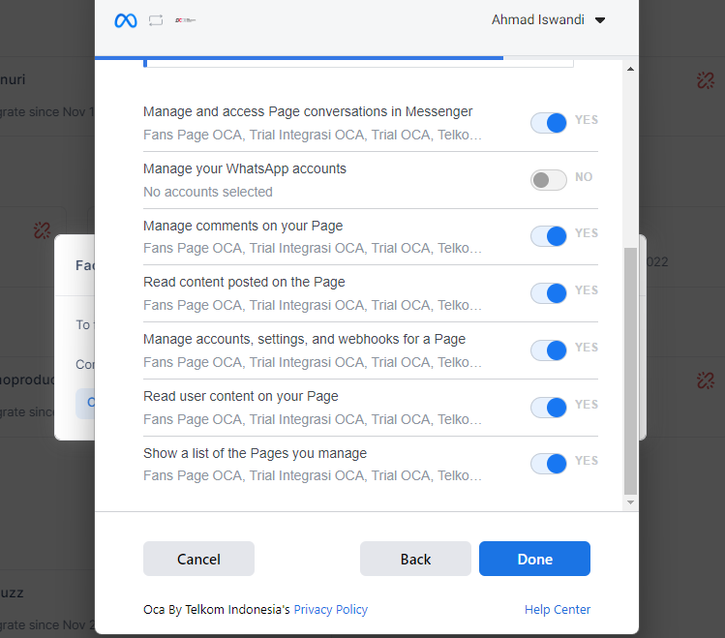725x638 pixels.
Task: Confirm permissions with the Done button
Action: pyautogui.click(x=534, y=559)
